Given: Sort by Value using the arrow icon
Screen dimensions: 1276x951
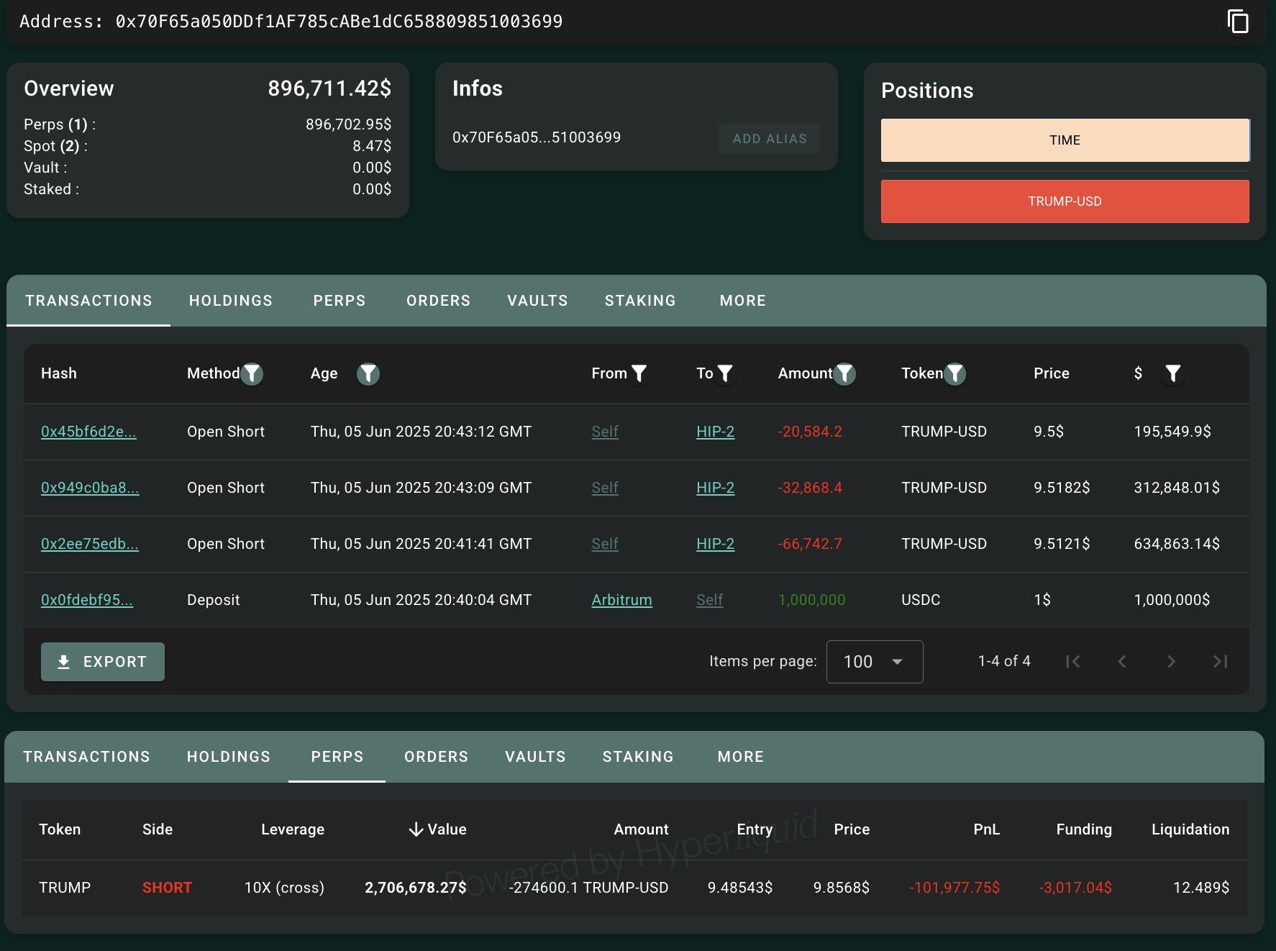Looking at the screenshot, I should point(416,829).
